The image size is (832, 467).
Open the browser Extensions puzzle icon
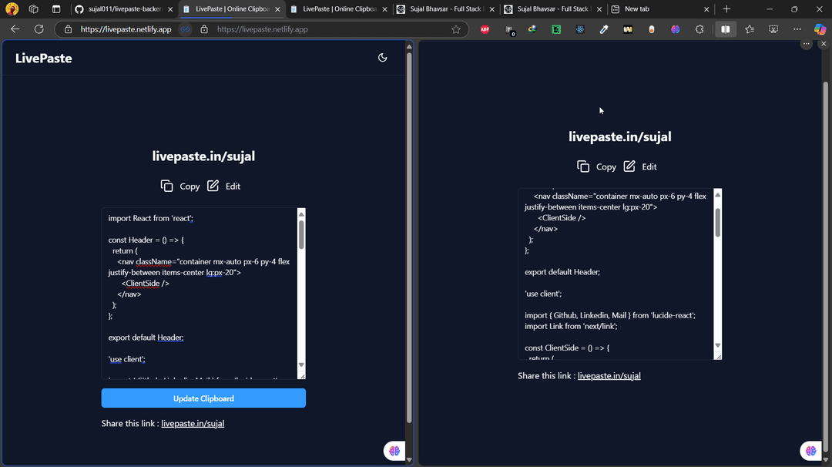point(699,29)
